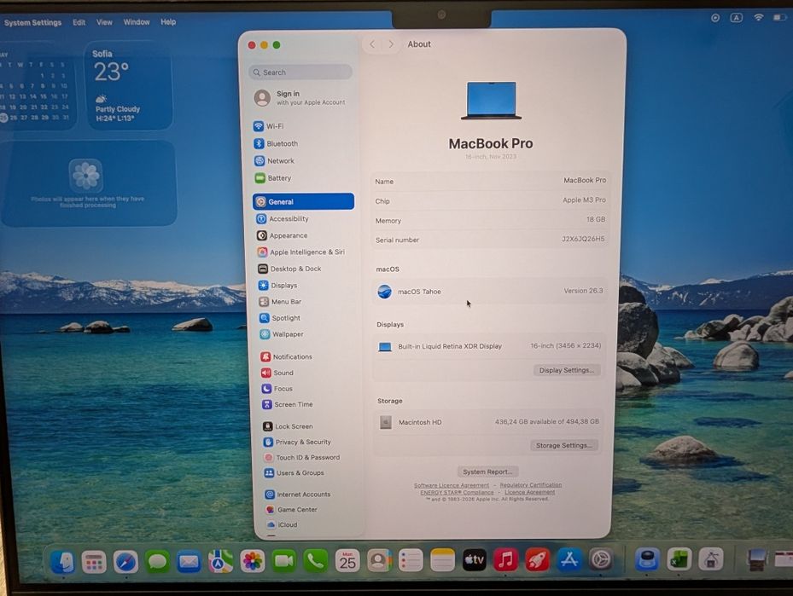793x596 pixels.
Task: Go forward with the right chevron
Action: pos(391,44)
